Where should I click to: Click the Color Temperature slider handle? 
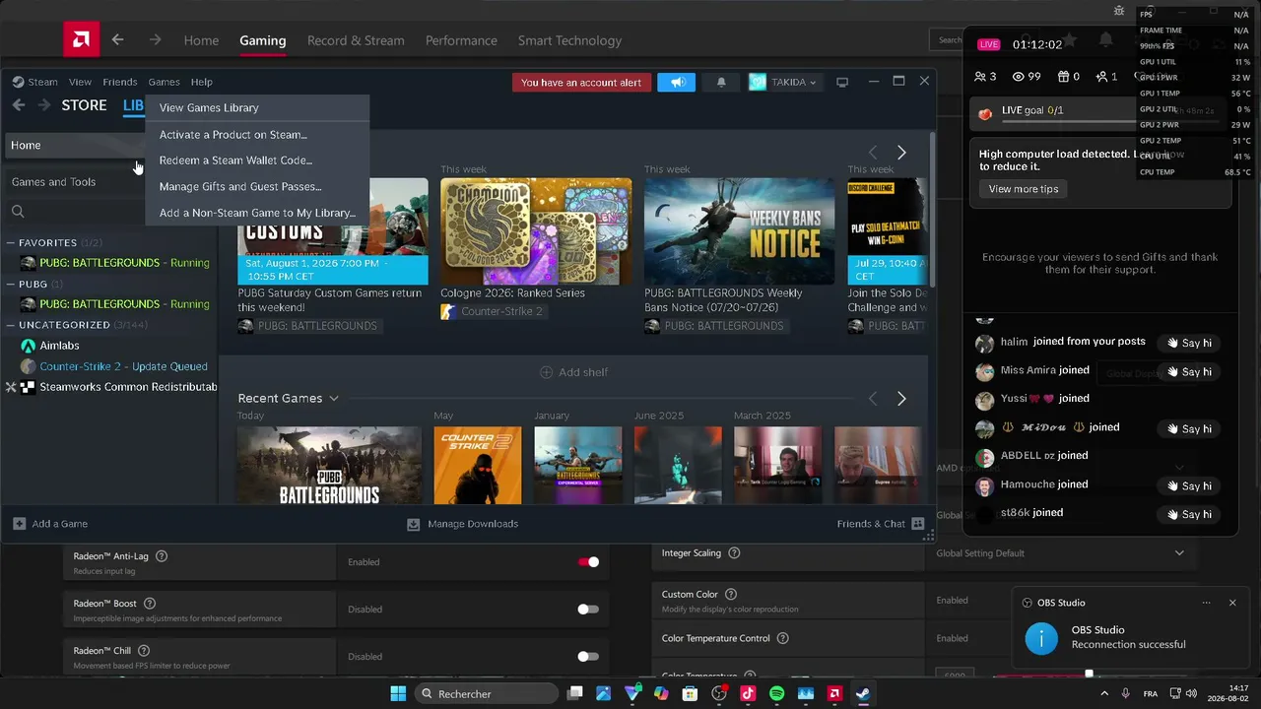tap(1089, 675)
